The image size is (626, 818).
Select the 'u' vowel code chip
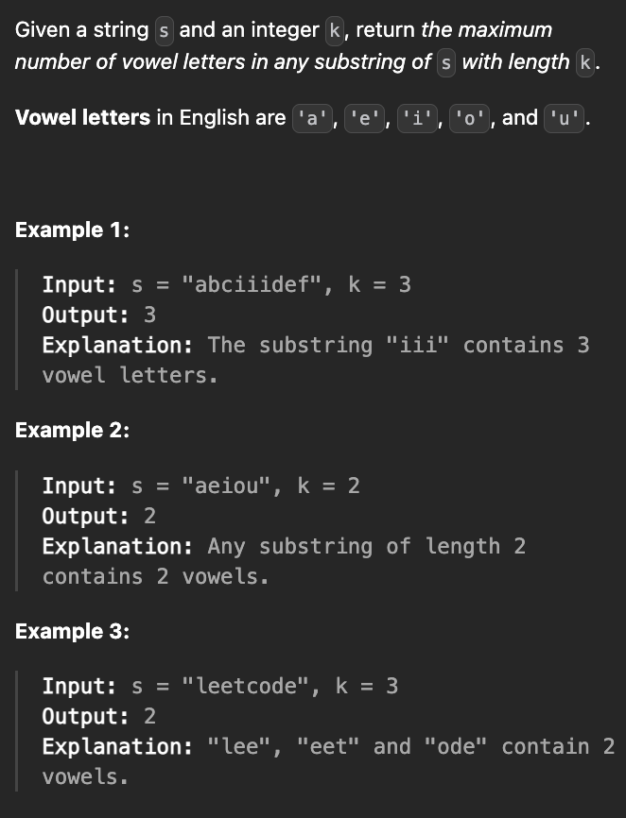[565, 119]
